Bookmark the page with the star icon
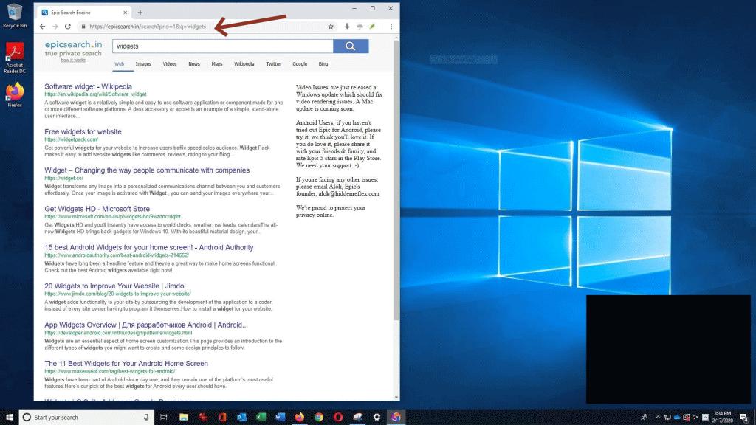 tap(331, 27)
